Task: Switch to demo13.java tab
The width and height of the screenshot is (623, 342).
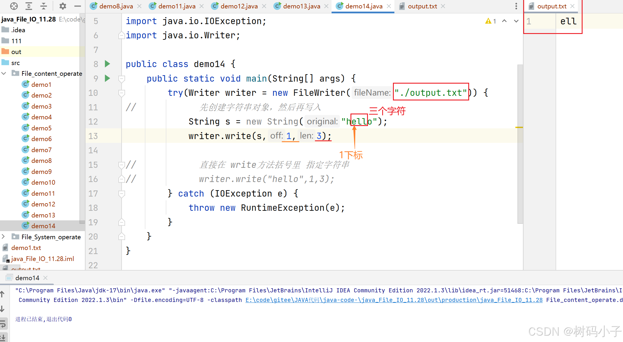Action: [301, 6]
